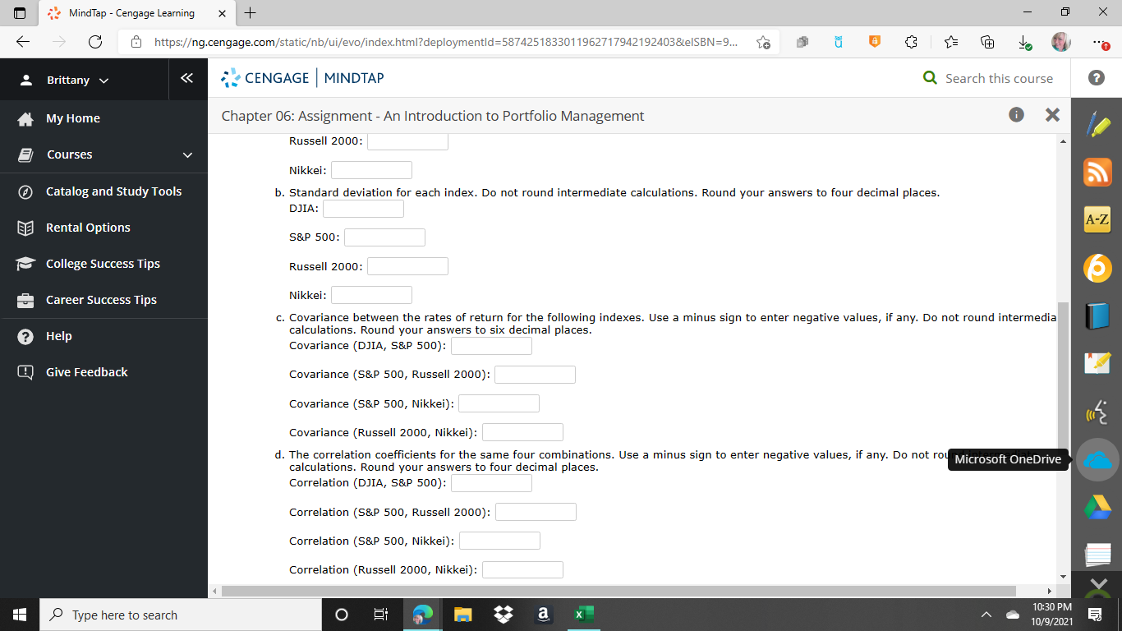
Task: Select Catalog and Study Tools
Action: tap(113, 191)
